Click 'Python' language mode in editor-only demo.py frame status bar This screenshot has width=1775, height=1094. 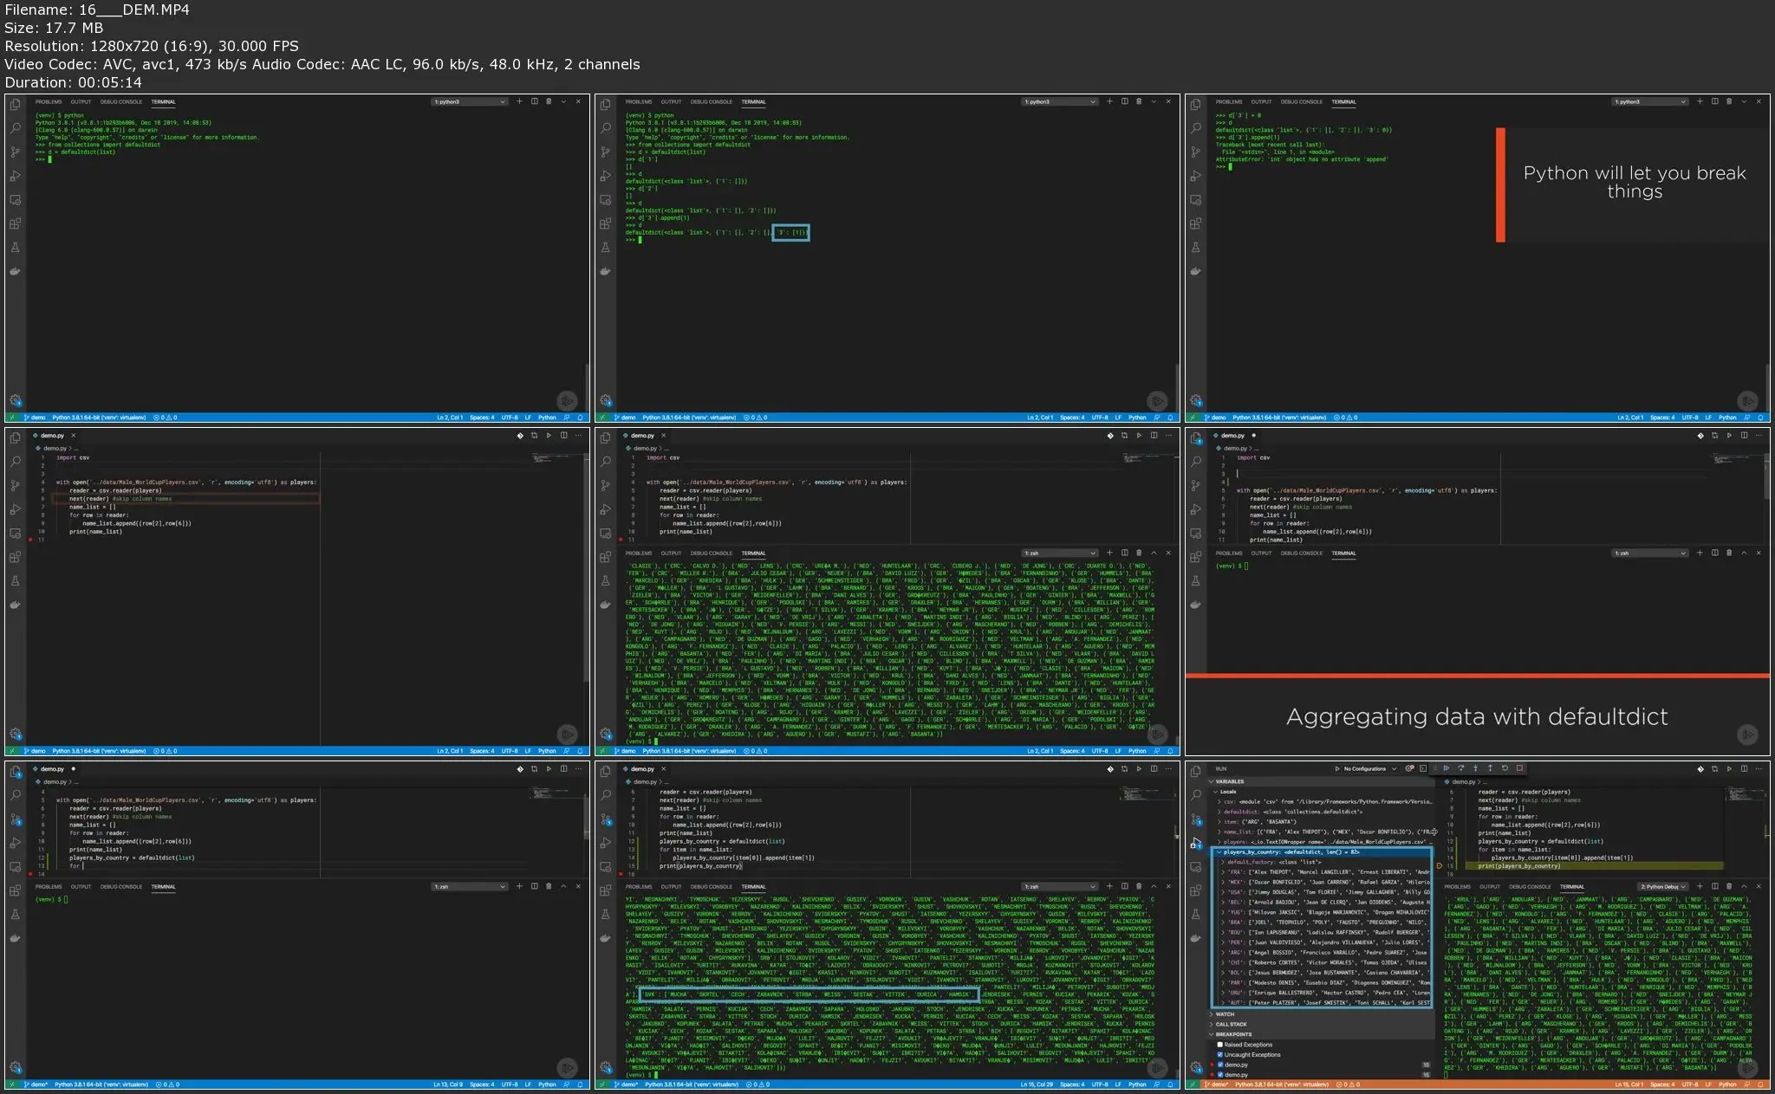pyautogui.click(x=547, y=751)
